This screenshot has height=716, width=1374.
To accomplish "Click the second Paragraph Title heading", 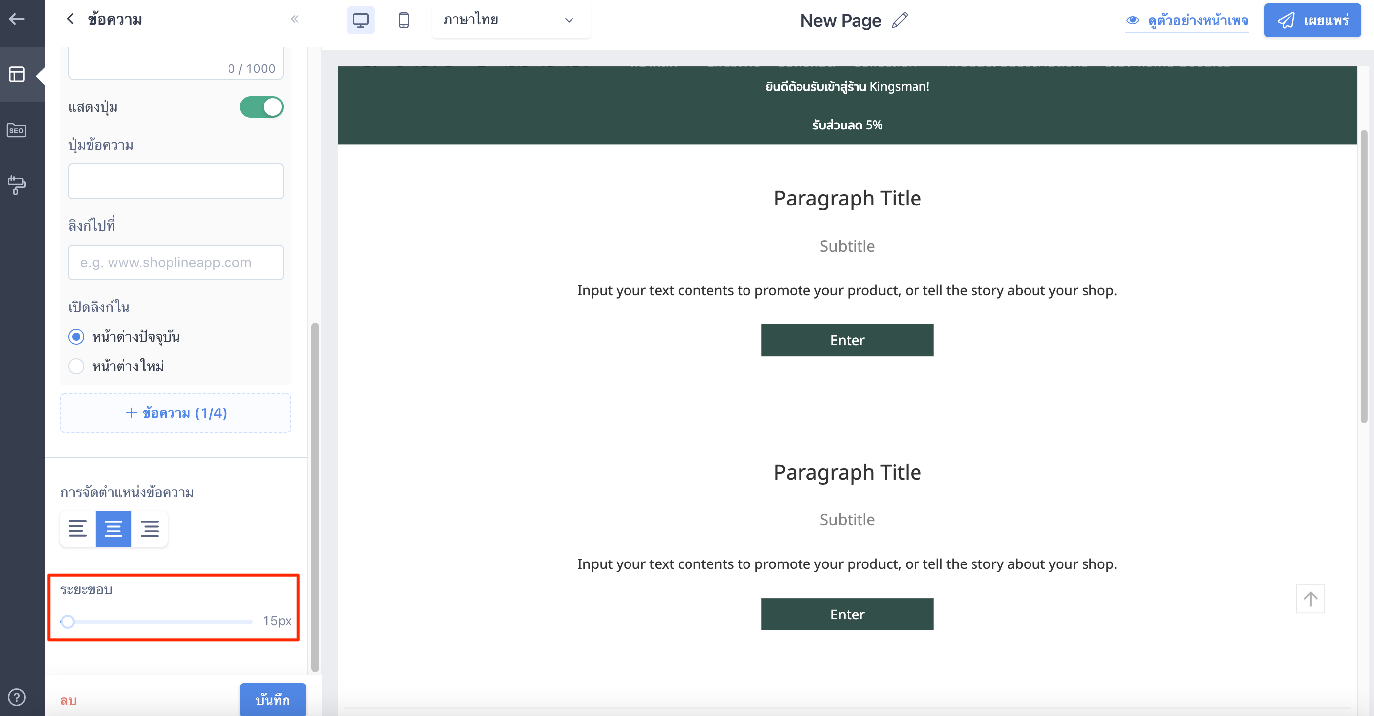I will pos(847,472).
